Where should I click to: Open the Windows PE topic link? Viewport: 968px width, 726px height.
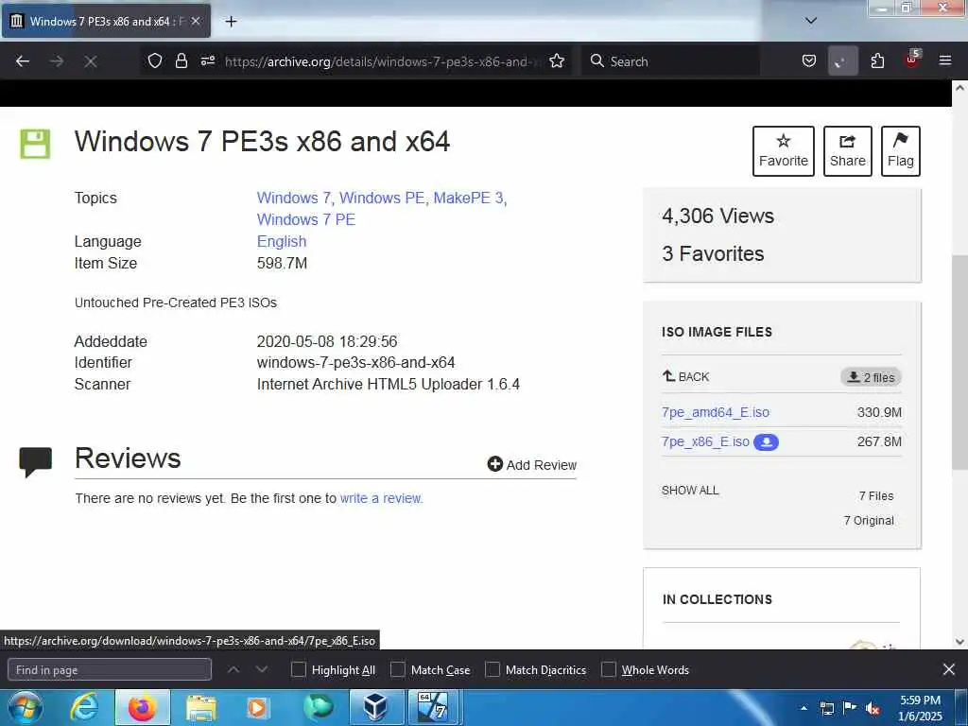click(x=382, y=199)
